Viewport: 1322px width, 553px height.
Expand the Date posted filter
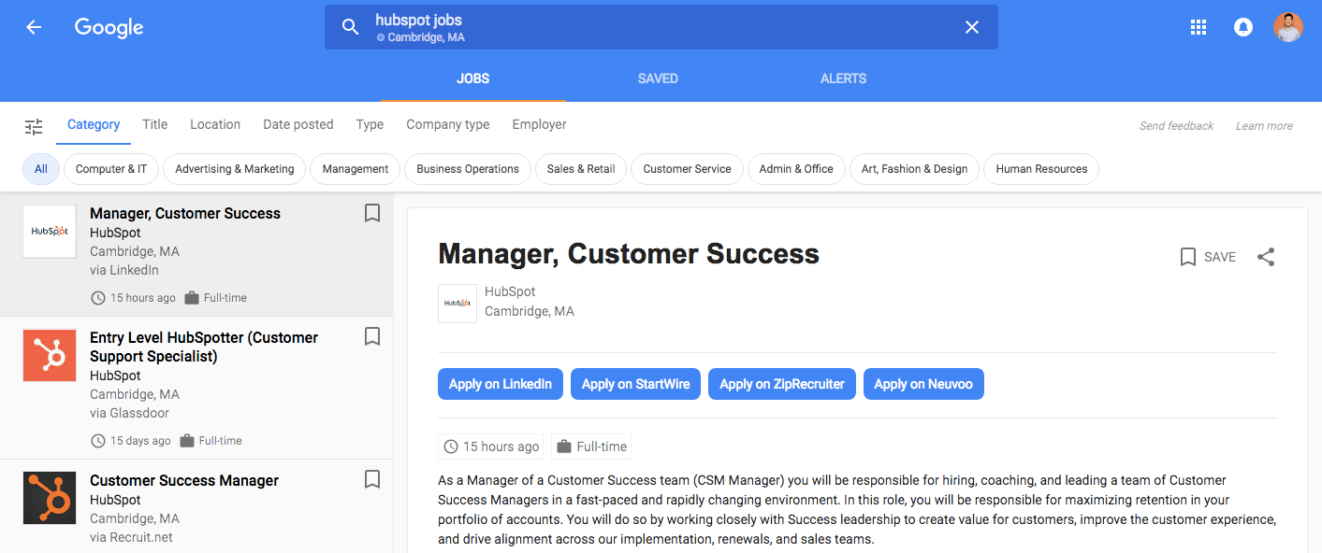pos(298,124)
